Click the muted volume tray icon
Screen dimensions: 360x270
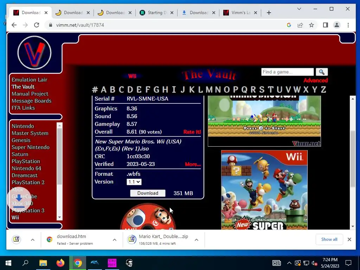tap(315, 263)
